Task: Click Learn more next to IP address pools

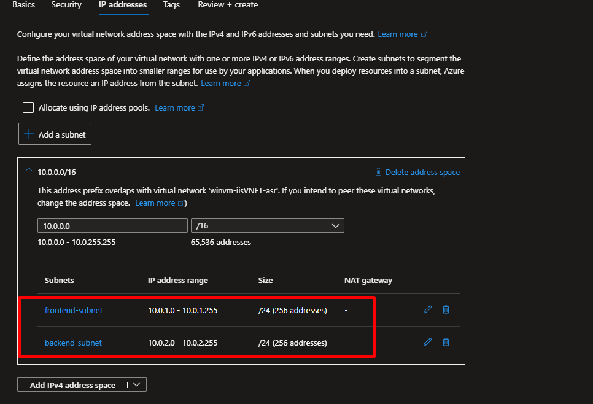Action: pos(175,108)
